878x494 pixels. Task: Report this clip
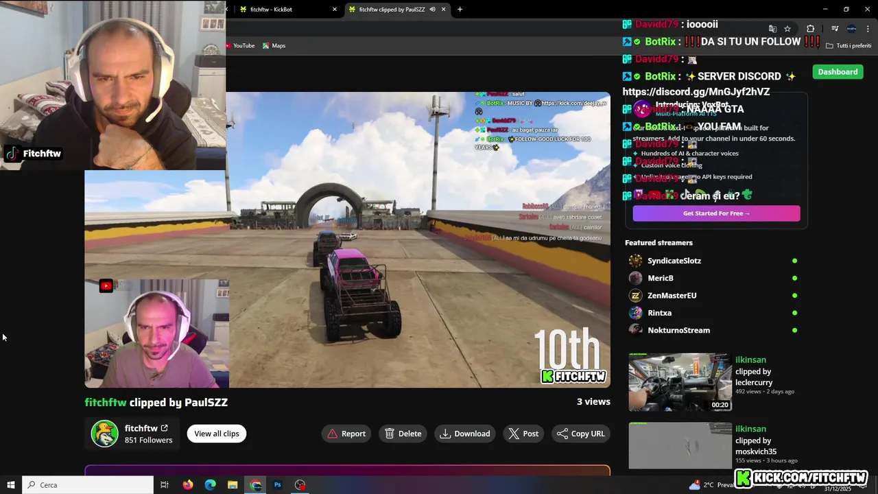coord(346,434)
